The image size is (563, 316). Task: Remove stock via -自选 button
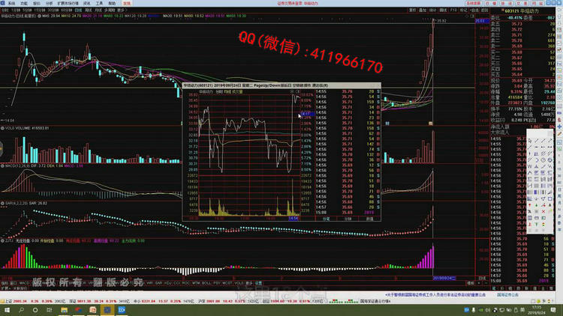click(x=474, y=10)
